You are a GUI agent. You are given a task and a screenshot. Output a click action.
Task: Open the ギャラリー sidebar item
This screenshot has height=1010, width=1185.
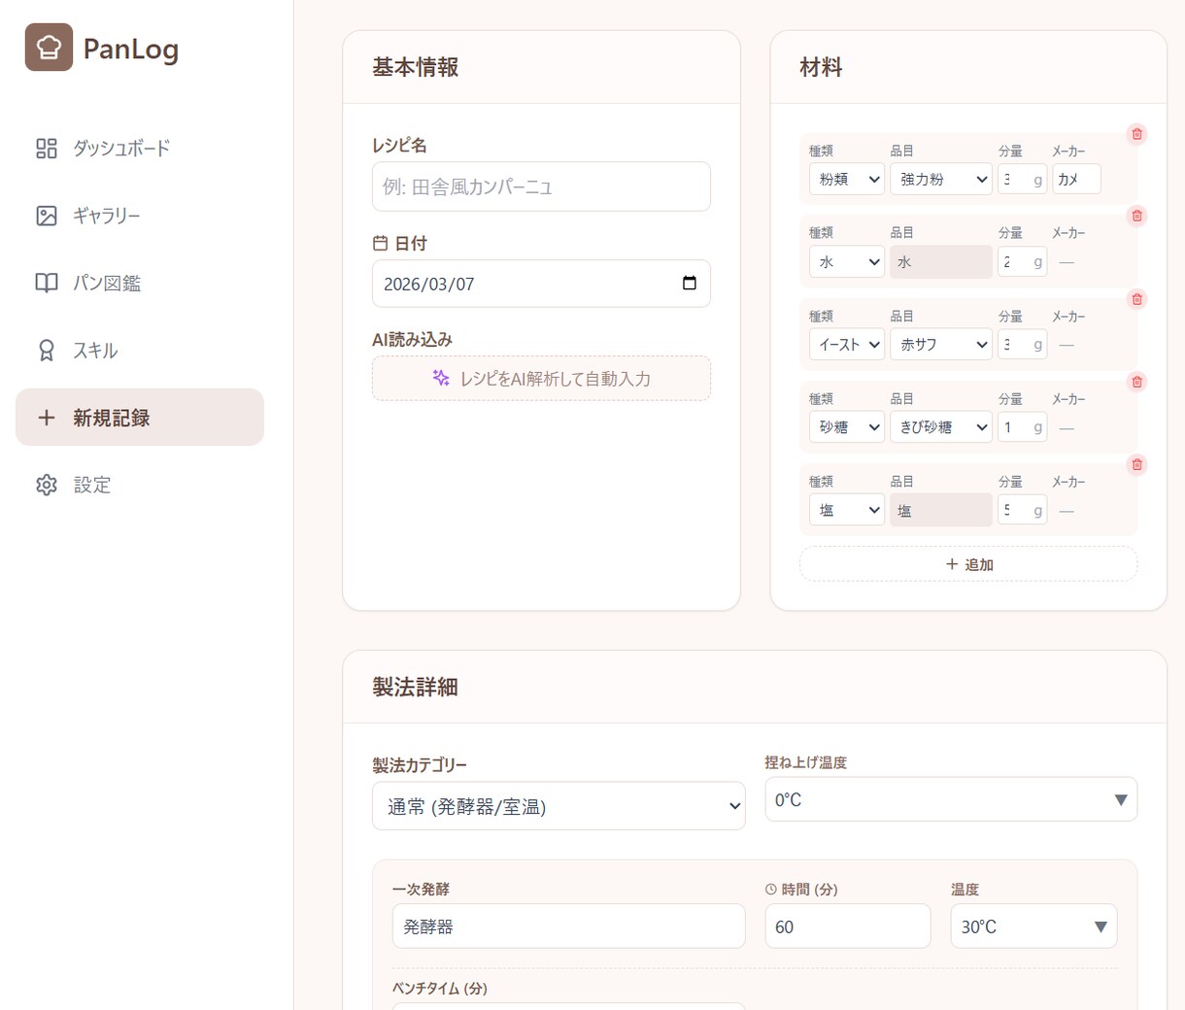[140, 216]
